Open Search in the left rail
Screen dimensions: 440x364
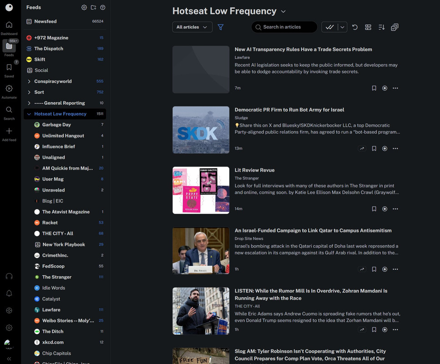(9, 110)
